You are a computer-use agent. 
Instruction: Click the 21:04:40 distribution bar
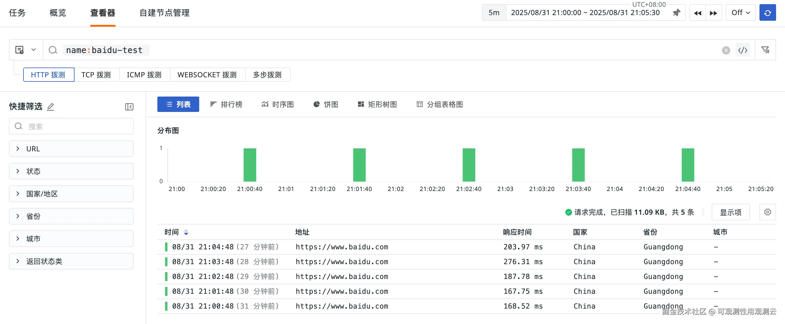click(x=688, y=165)
